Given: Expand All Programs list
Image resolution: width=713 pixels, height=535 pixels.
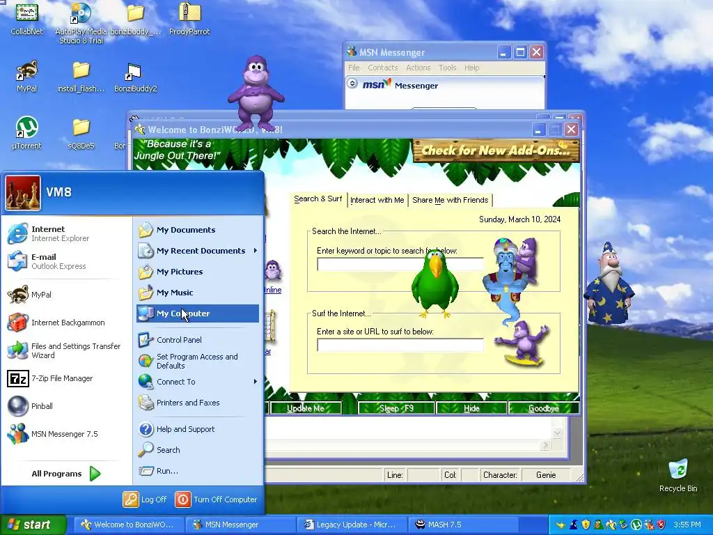Looking at the screenshot, I should click(66, 474).
